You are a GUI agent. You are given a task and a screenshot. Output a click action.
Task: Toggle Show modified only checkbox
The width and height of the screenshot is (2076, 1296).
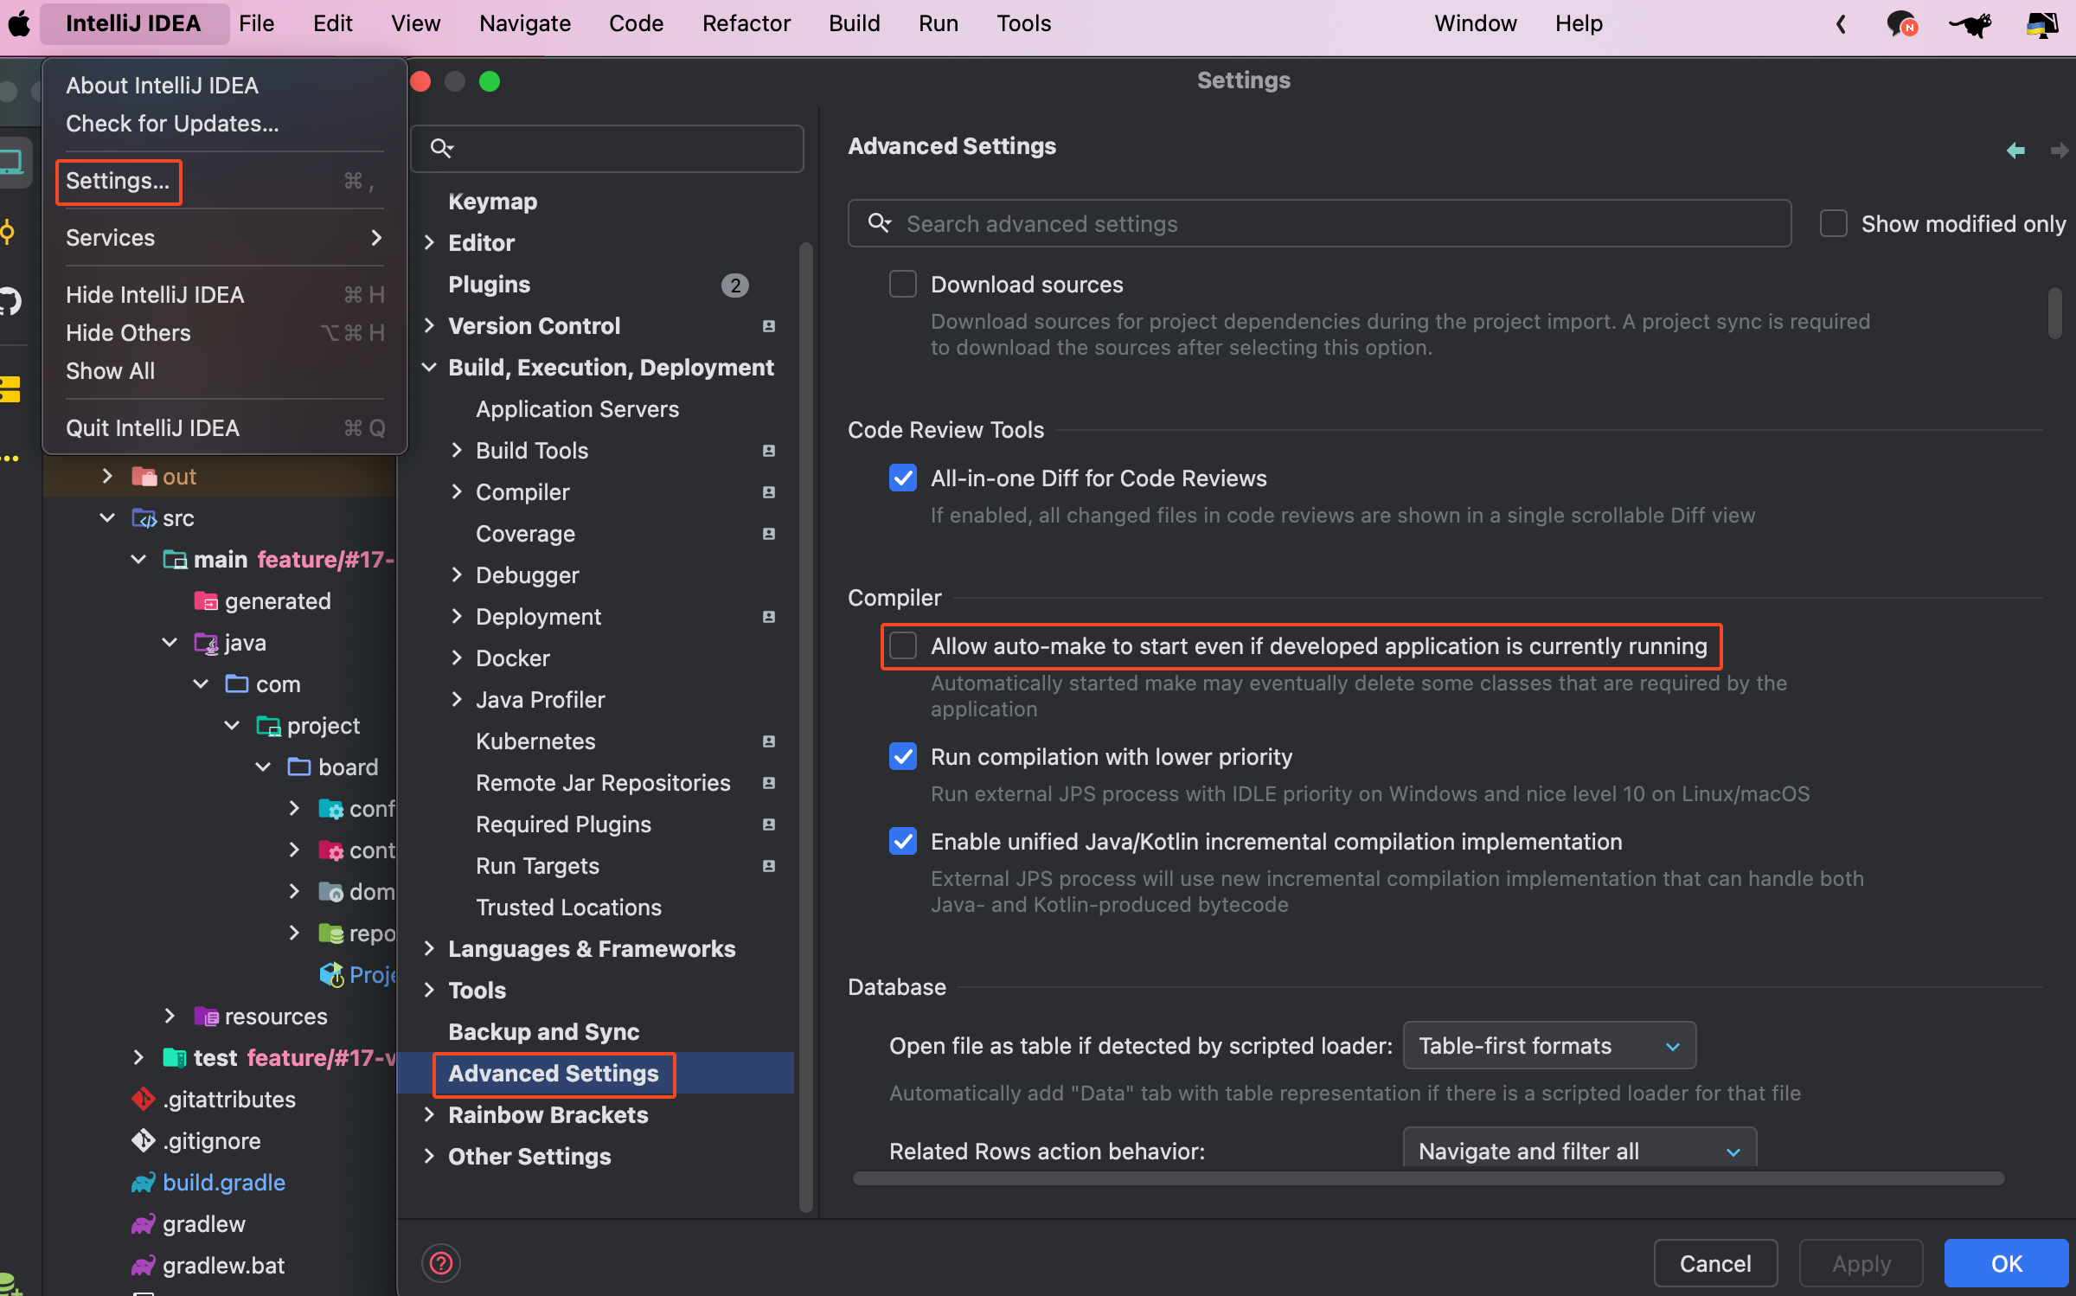click(1833, 224)
